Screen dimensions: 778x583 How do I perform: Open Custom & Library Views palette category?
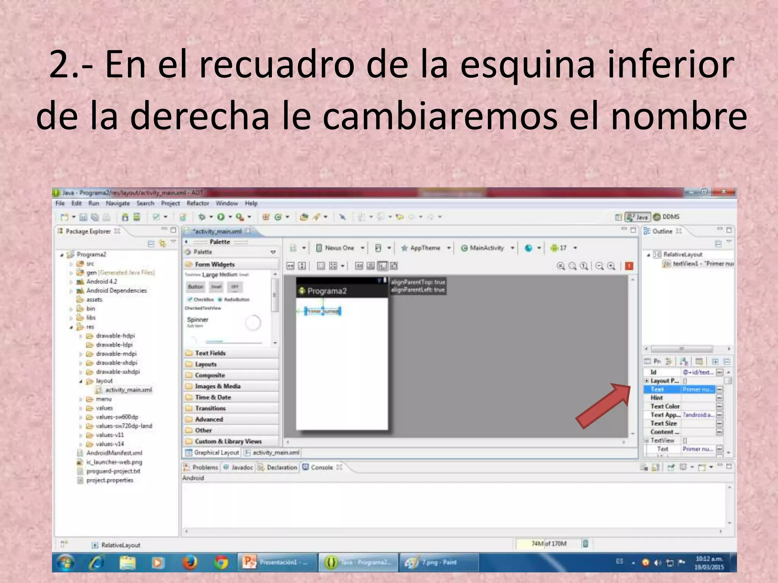click(x=231, y=441)
